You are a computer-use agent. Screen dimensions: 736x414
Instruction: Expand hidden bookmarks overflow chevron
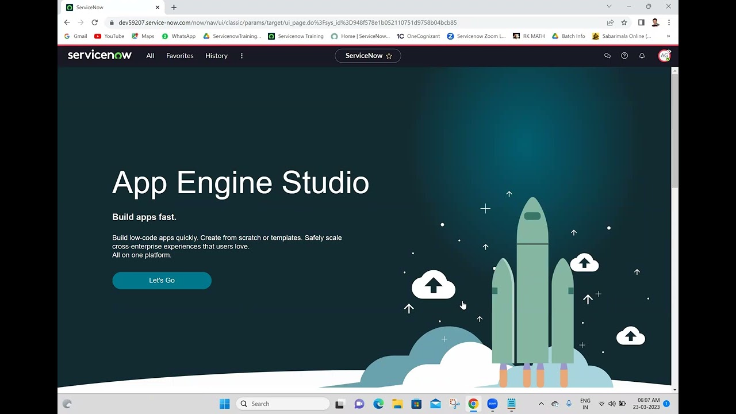click(x=668, y=36)
